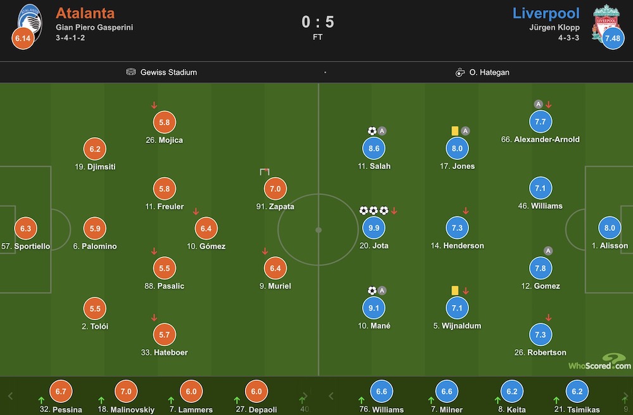Click Sportiello's 6.3 goalkeeper rating
633x415 pixels.
[25, 228]
